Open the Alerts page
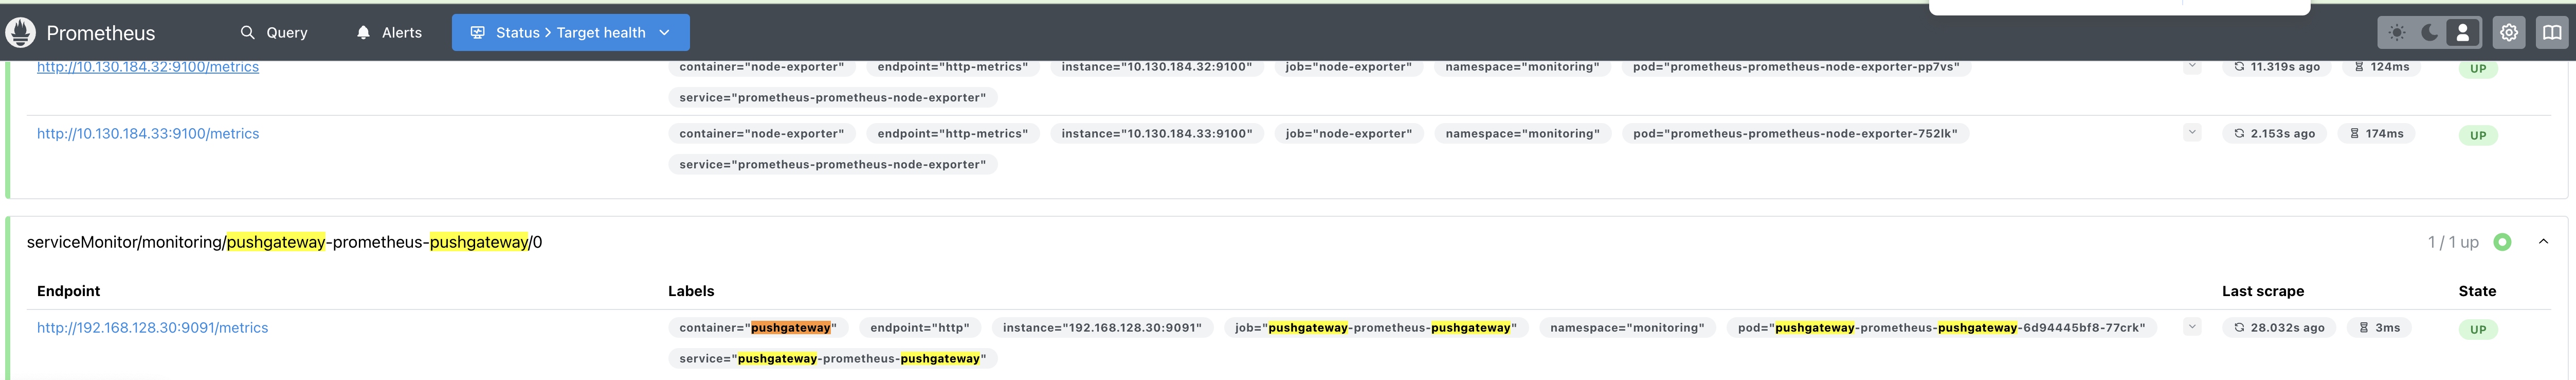Viewport: 2576px width, 380px height. [x=389, y=32]
